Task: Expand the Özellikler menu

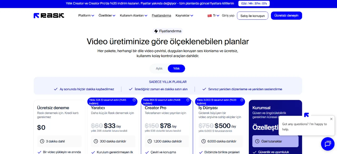Action: [107, 15]
